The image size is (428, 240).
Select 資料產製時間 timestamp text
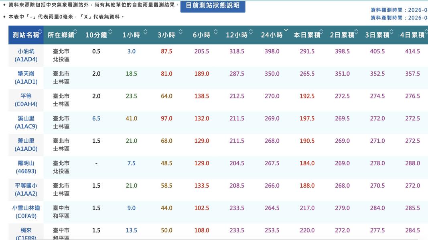tap(399, 18)
